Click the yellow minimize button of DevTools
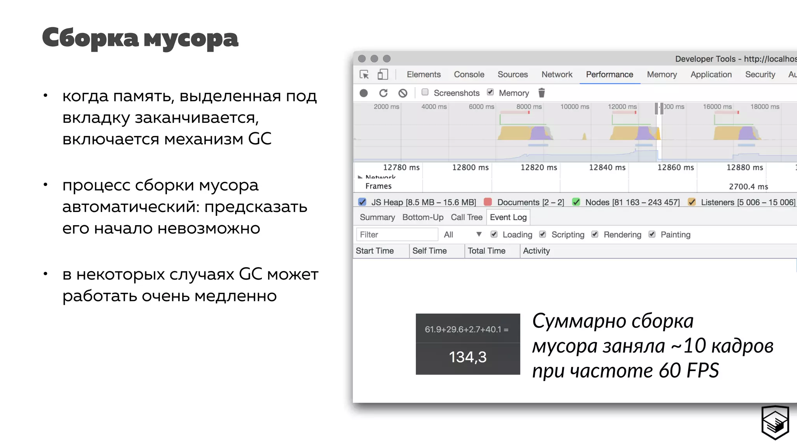 tap(374, 59)
